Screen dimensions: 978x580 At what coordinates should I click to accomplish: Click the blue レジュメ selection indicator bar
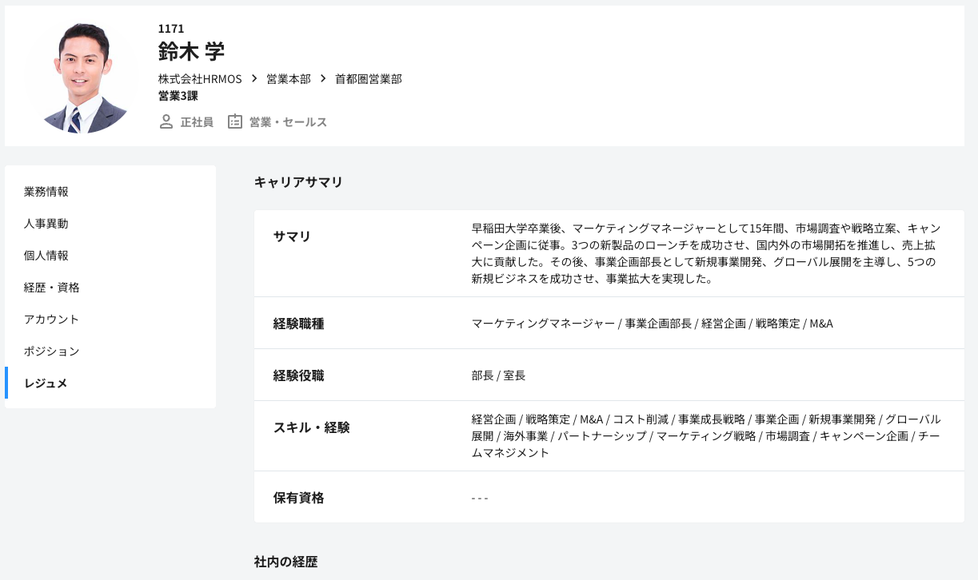pos(6,383)
